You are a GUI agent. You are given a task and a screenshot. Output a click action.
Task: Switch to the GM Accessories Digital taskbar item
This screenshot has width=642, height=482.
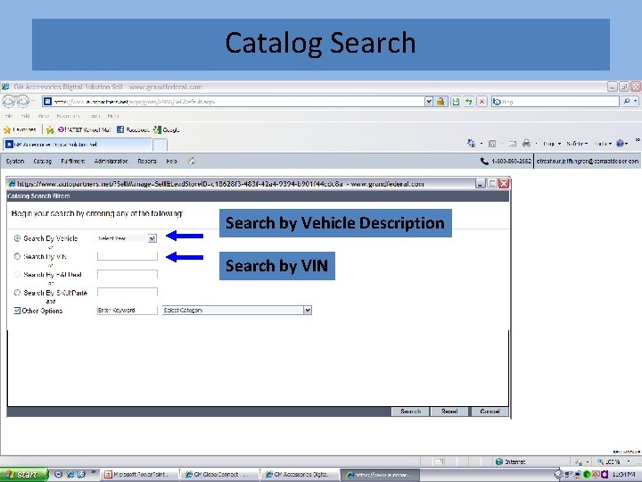pyautogui.click(x=300, y=475)
